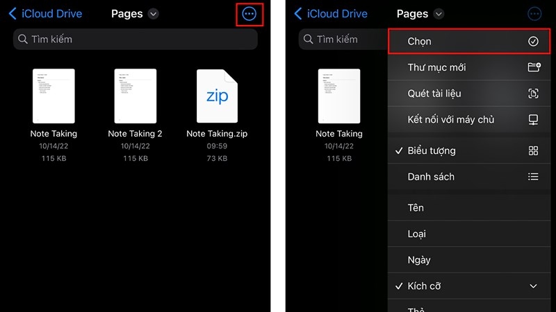
Task: Tap the search magnifier icon in right screen
Action: pos(308,39)
